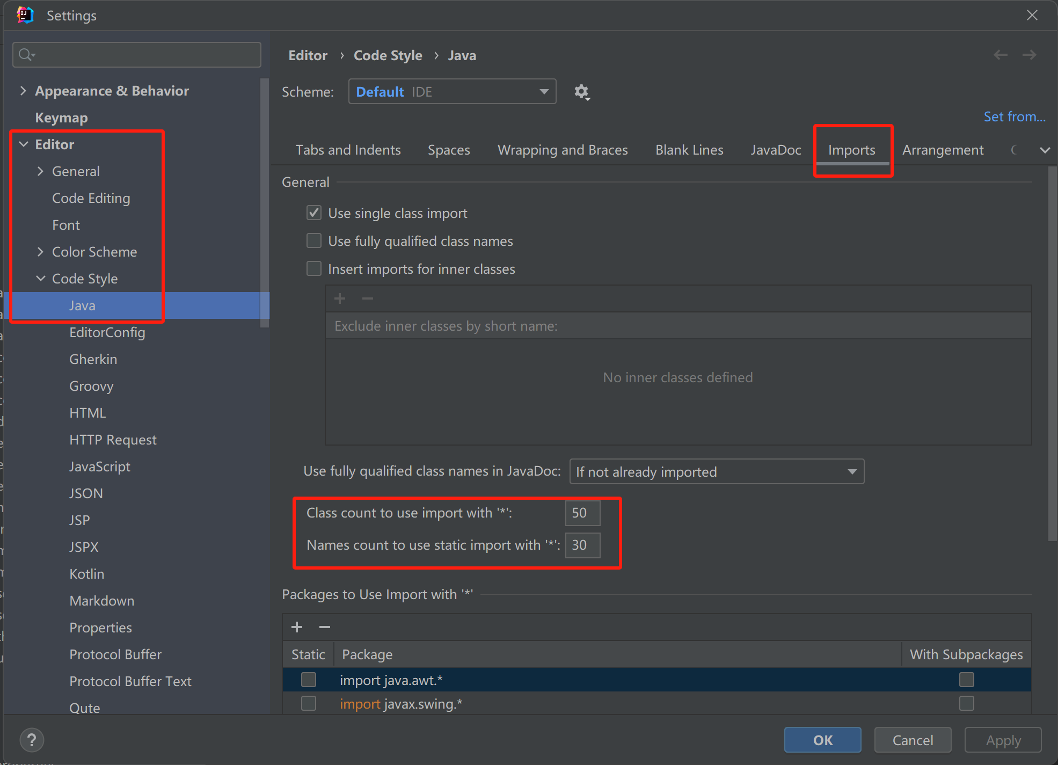Select Protocol Buffer code style

pyautogui.click(x=115, y=654)
